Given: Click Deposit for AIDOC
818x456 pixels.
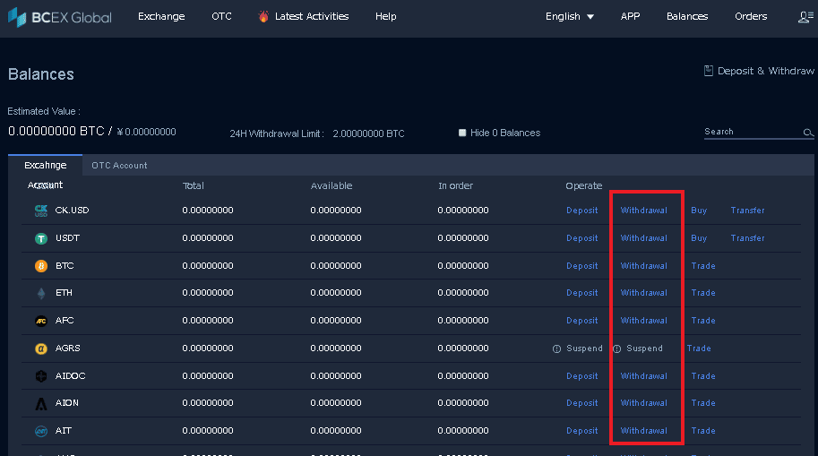Looking at the screenshot, I should click(582, 375).
